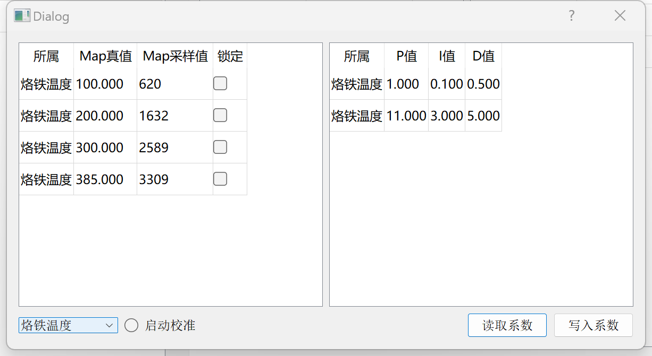Viewport: 652px width, 356px height.
Task: Click the Map采样值 column header
Action: tap(175, 56)
